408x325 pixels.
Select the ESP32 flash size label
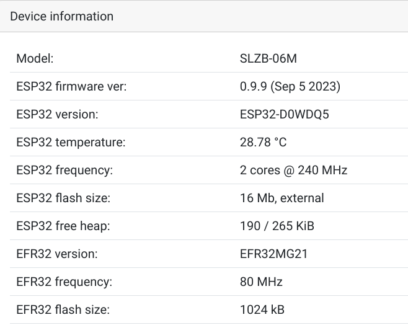point(63,198)
